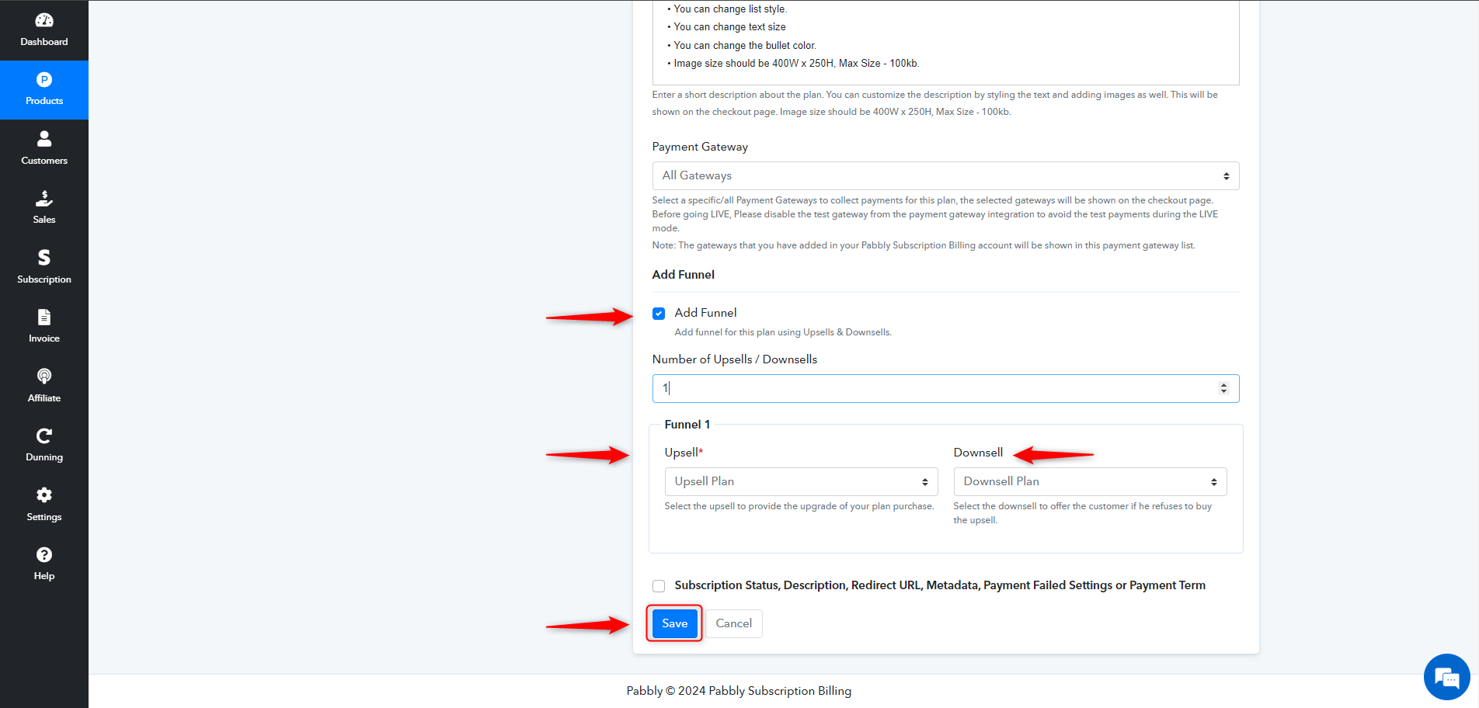This screenshot has width=1479, height=708.
Task: Open the Affiliate sidebar icon
Action: click(x=44, y=377)
